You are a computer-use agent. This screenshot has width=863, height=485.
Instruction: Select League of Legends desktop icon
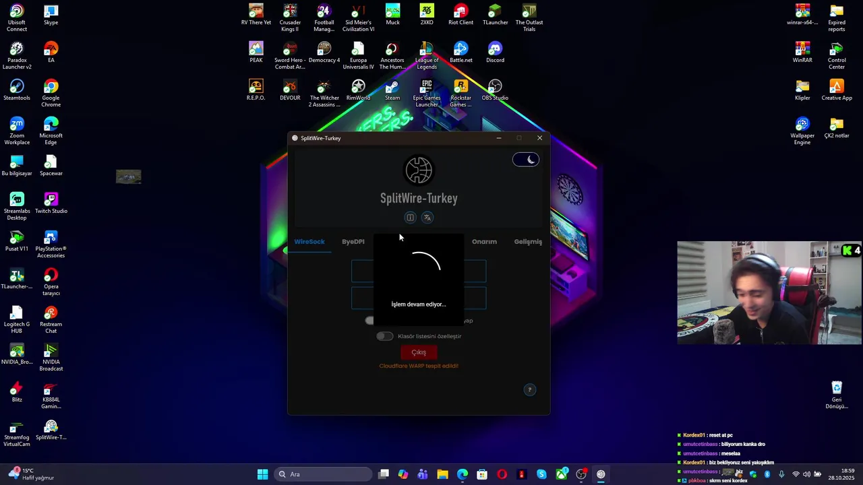coord(427,56)
